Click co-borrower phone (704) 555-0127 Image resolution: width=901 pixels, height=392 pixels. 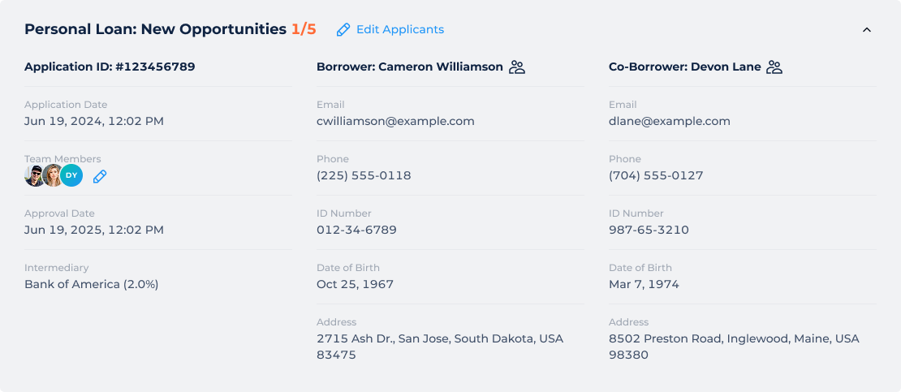coord(656,176)
